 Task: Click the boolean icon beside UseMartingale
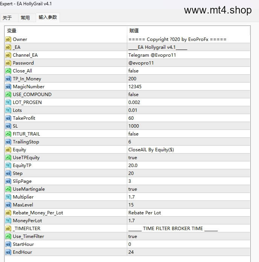[x=8, y=189]
